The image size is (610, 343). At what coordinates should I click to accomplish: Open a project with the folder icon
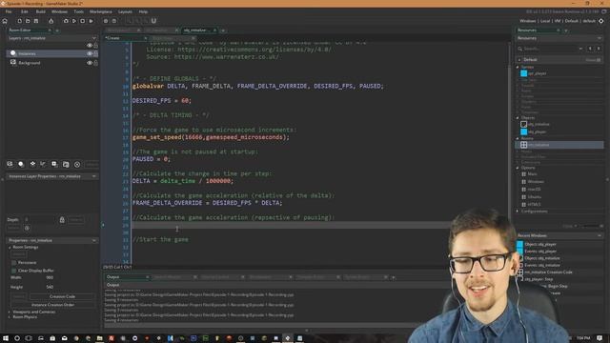[x=28, y=21]
